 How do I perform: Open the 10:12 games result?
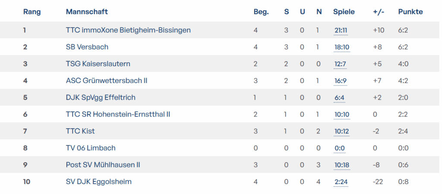(x=342, y=131)
